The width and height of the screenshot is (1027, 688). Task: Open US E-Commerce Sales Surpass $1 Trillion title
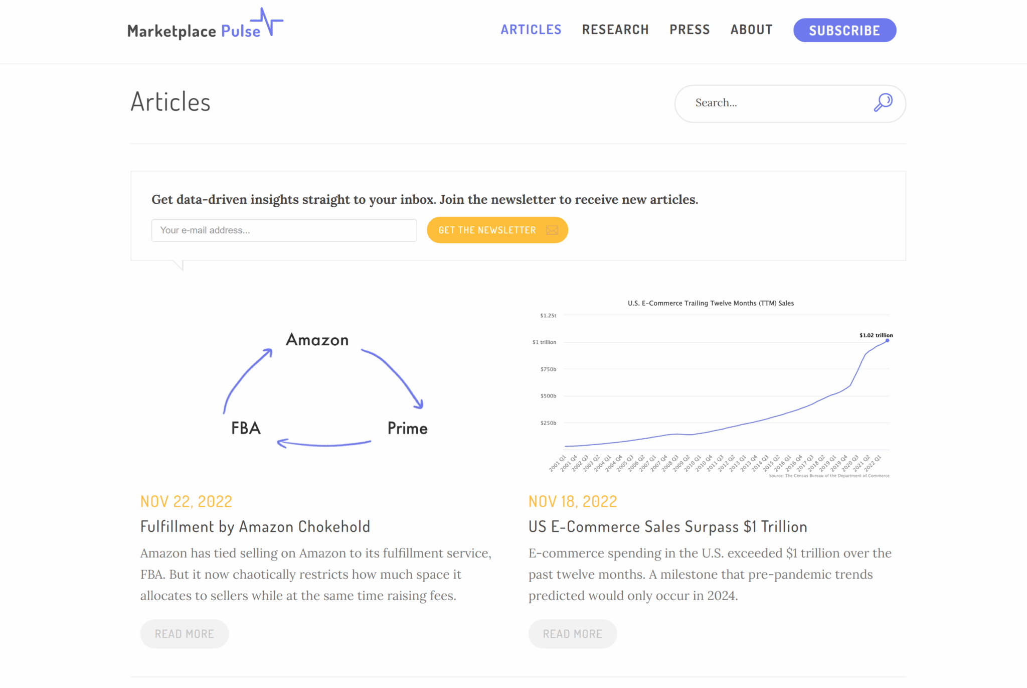tap(668, 526)
